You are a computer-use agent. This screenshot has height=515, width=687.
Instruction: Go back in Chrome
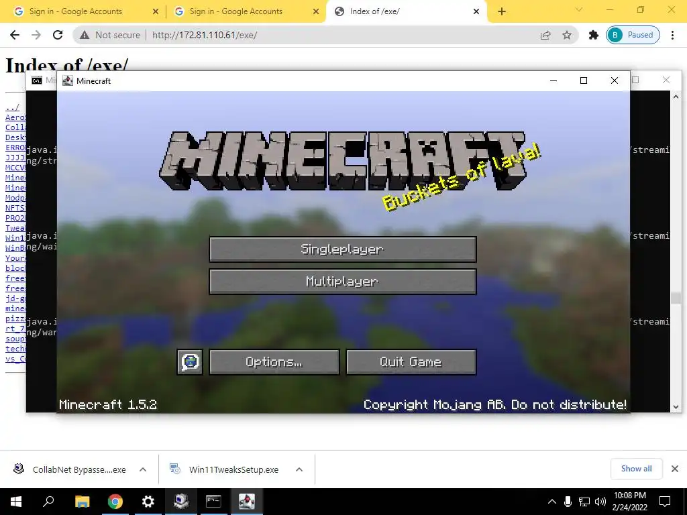[x=15, y=35]
